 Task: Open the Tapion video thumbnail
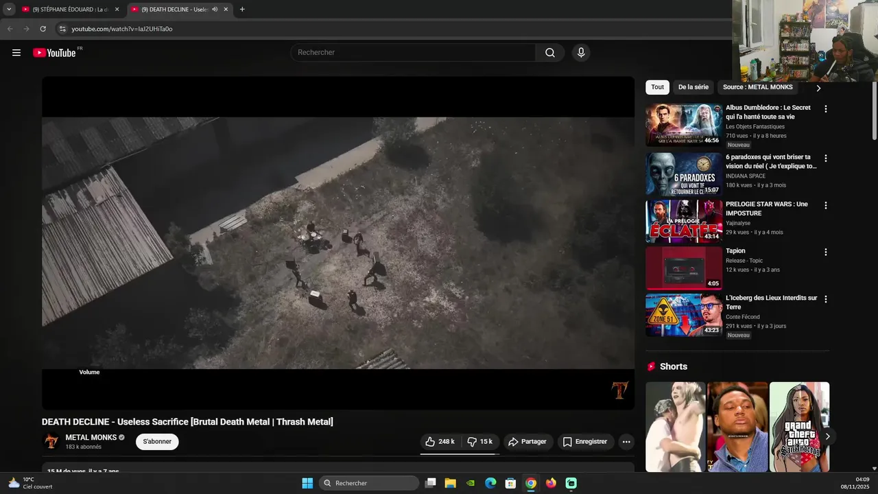[684, 268]
